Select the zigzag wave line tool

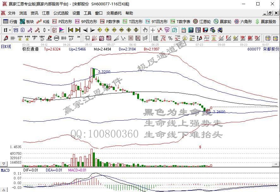click(160, 30)
